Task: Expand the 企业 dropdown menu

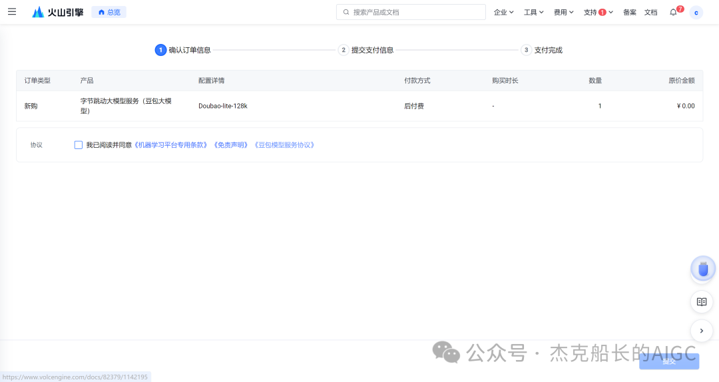Action: 503,13
